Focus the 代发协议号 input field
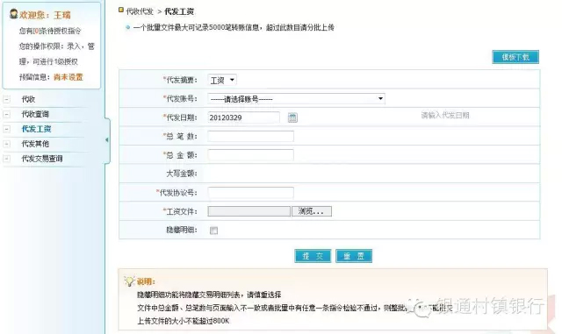This screenshot has height=334, width=562. tap(250, 193)
